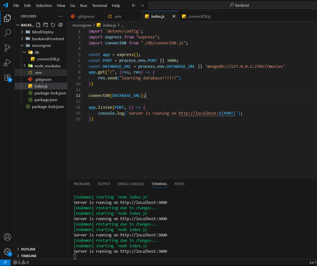This screenshot has width=317, height=266.
Task: Follow the http://localhost link in line 15
Action: tap(207, 113)
